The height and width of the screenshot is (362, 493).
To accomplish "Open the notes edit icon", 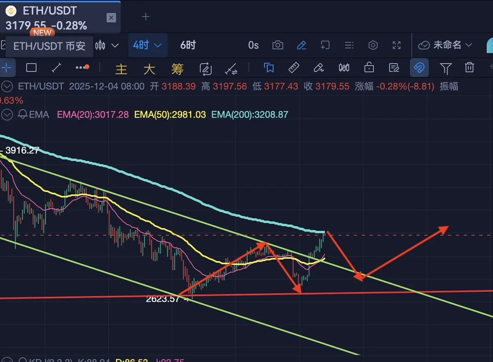I will 394,68.
